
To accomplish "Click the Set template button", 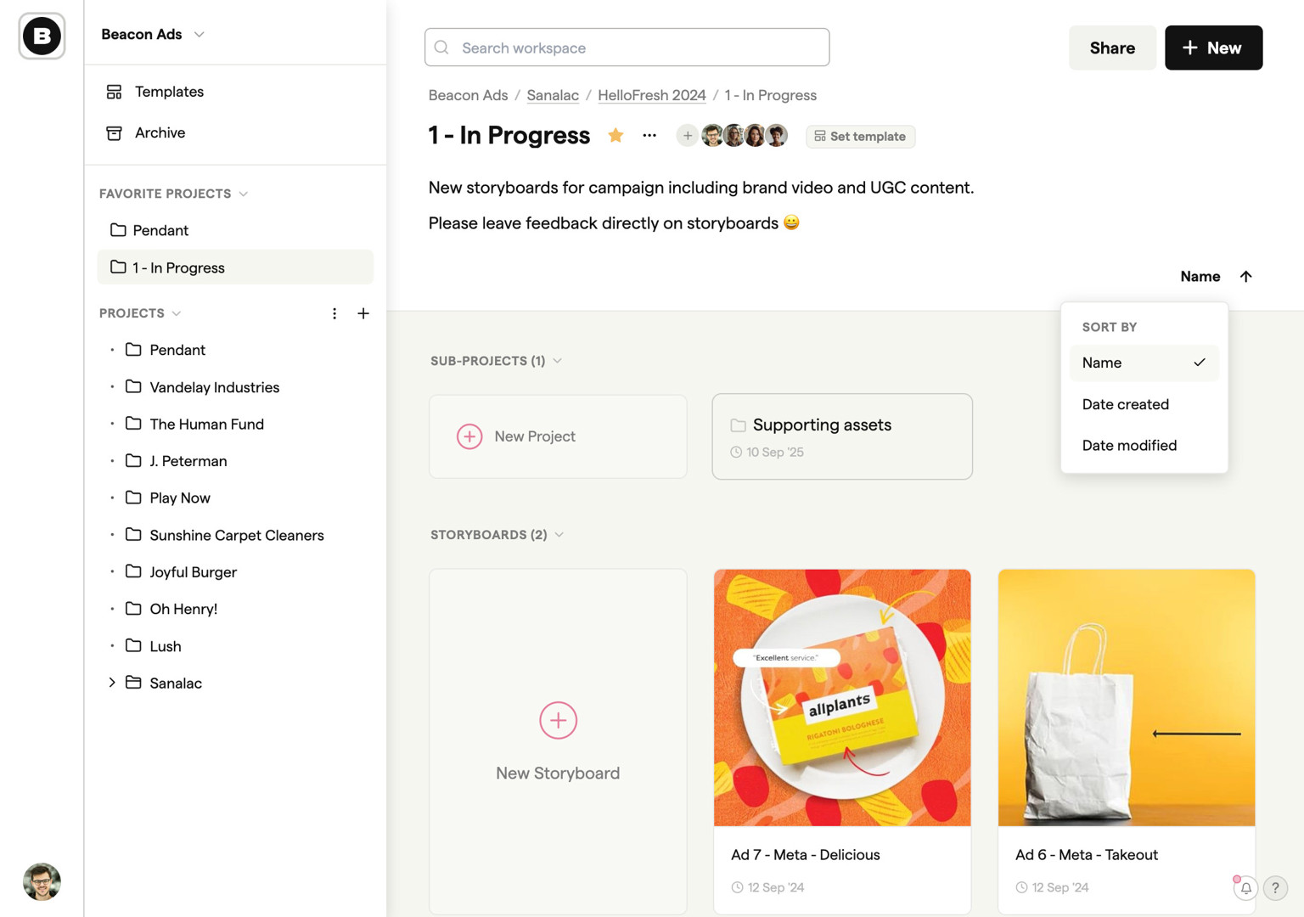I will pos(860,136).
